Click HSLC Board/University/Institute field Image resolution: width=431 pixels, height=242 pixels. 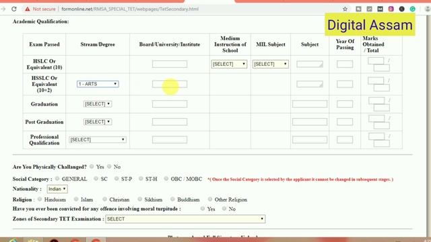coord(170,65)
